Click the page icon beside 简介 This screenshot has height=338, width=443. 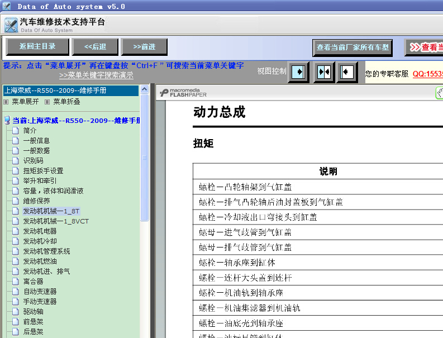point(16,131)
